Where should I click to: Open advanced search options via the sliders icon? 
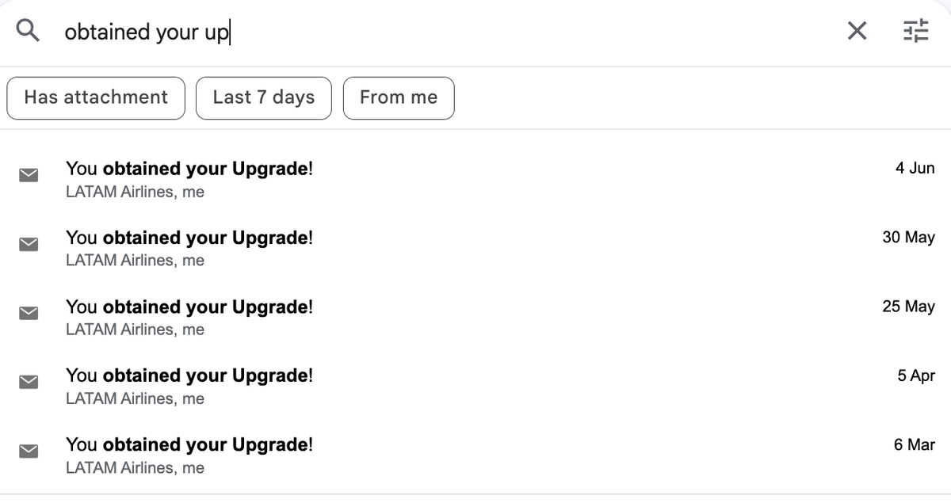point(916,31)
